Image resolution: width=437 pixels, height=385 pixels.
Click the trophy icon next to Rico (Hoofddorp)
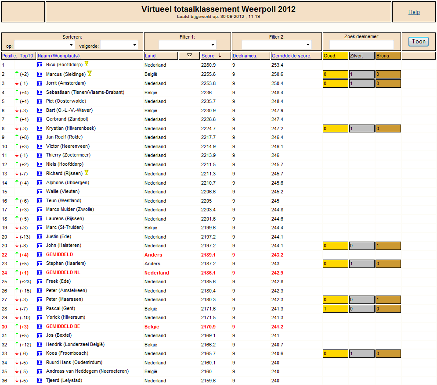point(87,64)
